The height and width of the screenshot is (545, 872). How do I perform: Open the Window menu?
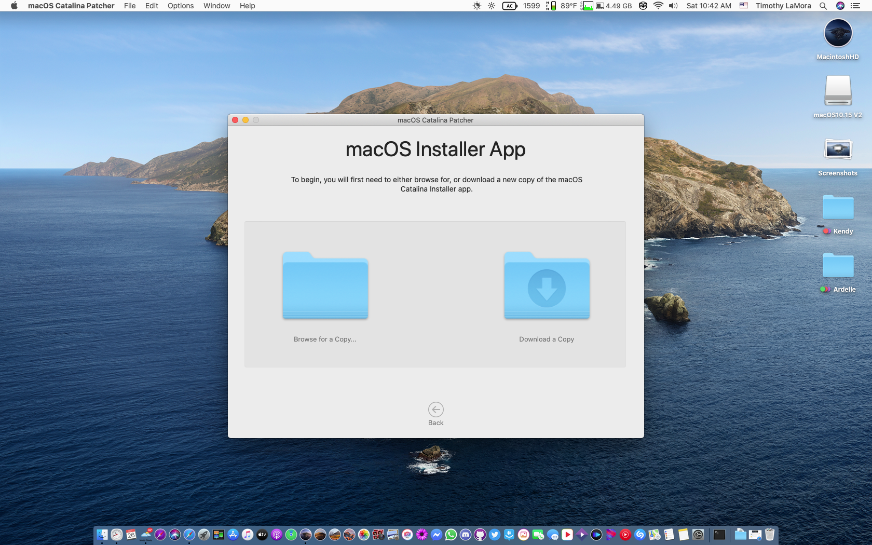tap(217, 6)
